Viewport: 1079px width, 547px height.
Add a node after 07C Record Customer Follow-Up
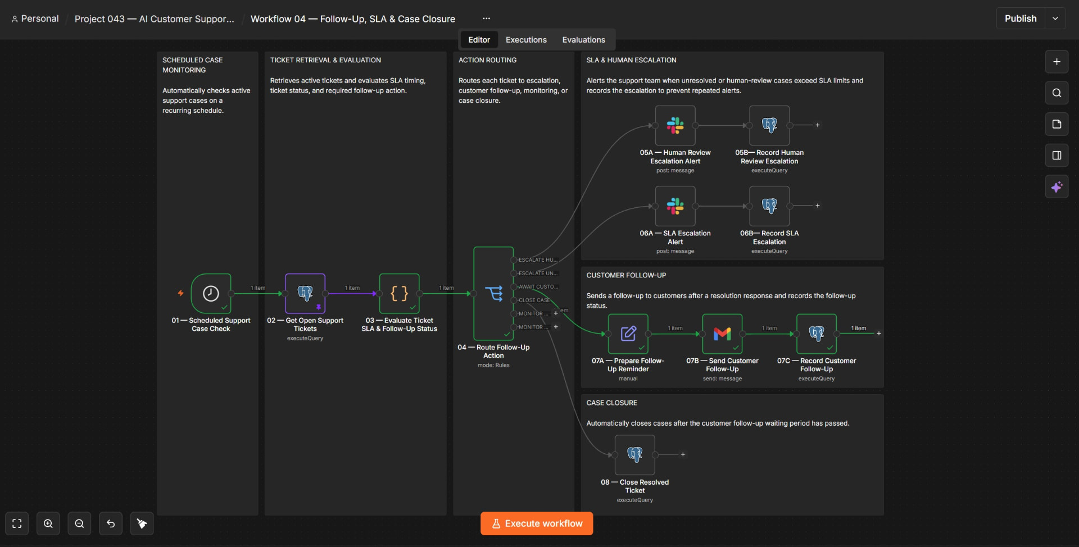point(879,334)
